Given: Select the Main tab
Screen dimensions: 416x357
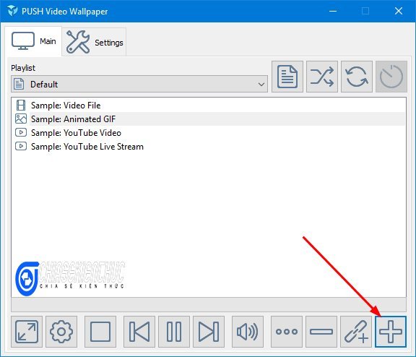Looking at the screenshot, I should [x=33, y=41].
